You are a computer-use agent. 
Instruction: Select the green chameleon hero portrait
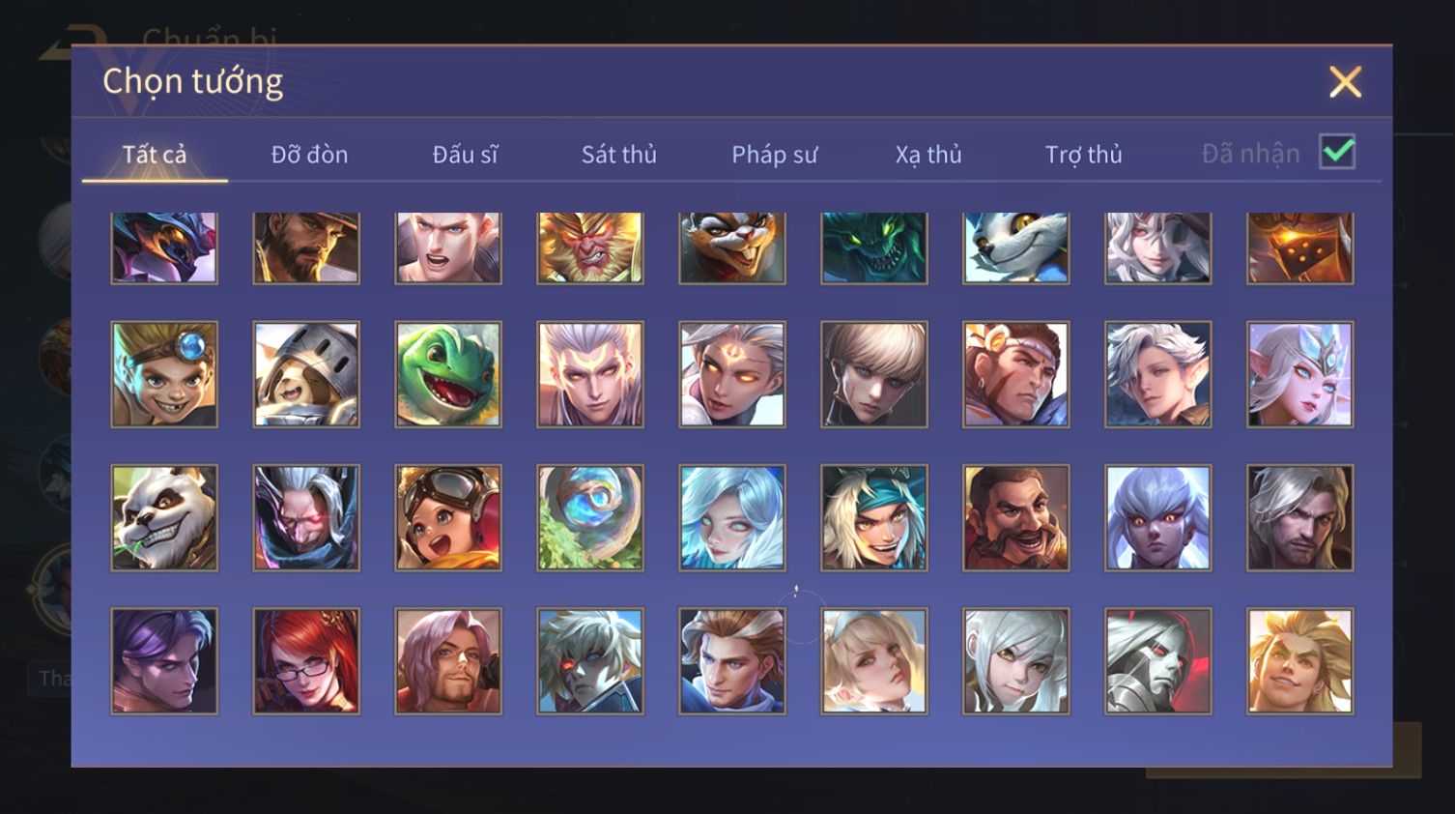(x=448, y=374)
